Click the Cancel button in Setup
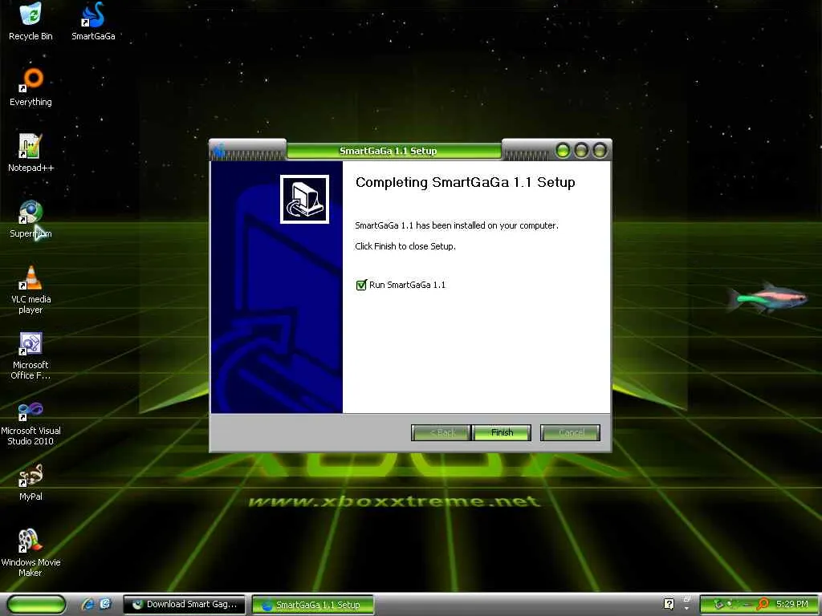Viewport: 822px width, 616px height. [x=571, y=432]
